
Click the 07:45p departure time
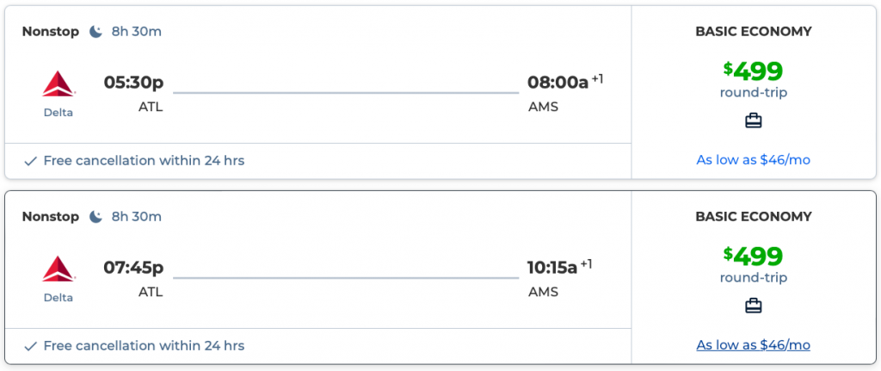pyautogui.click(x=133, y=268)
